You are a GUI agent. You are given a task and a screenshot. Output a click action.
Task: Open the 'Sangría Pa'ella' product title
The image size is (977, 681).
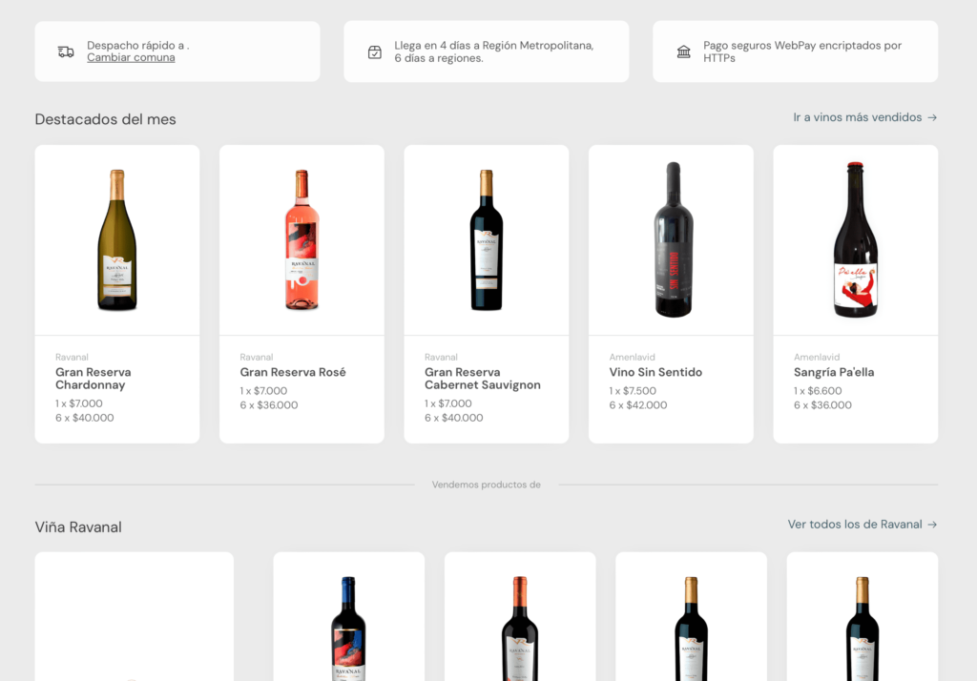[x=834, y=372]
